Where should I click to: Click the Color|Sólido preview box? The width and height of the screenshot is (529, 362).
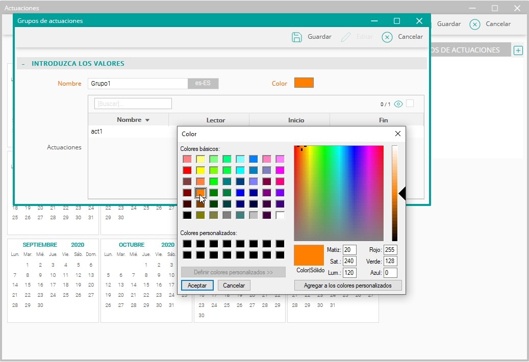pyautogui.click(x=309, y=255)
